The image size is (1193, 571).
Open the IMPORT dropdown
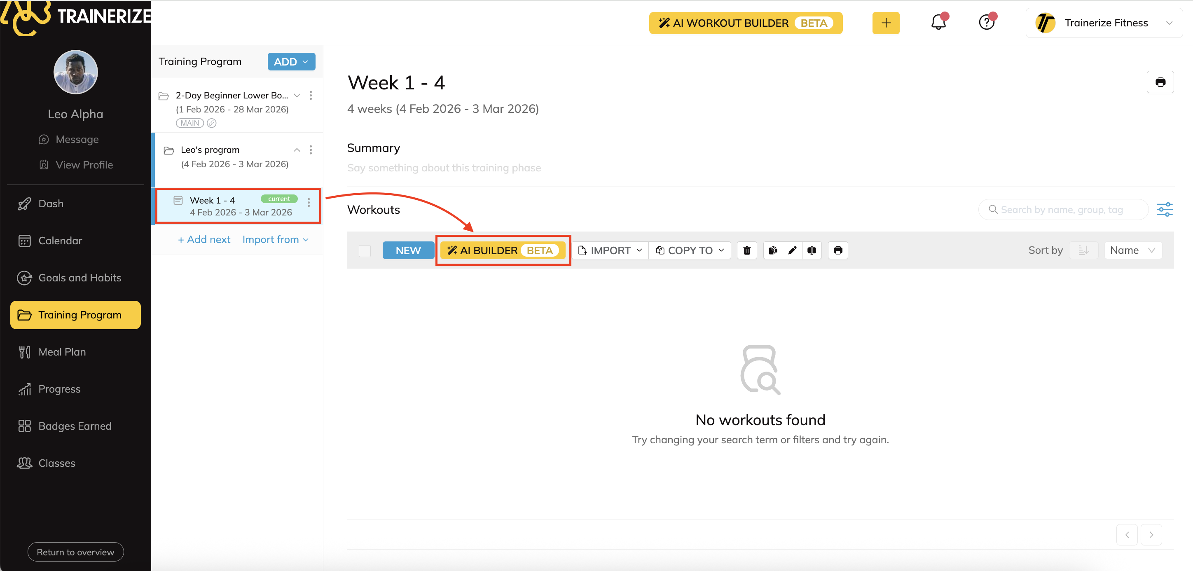point(610,250)
